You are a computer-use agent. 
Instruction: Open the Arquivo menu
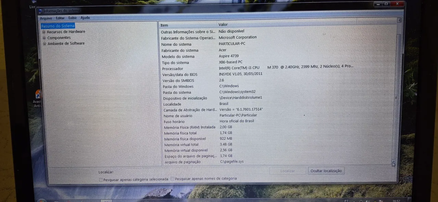(x=46, y=18)
